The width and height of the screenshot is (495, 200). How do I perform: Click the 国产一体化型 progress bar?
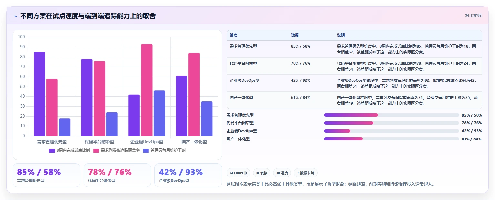(391, 139)
